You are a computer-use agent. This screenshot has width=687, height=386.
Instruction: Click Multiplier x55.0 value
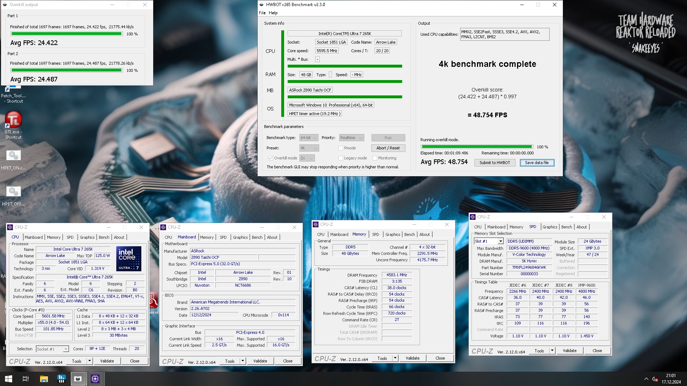pyautogui.click(x=53, y=322)
